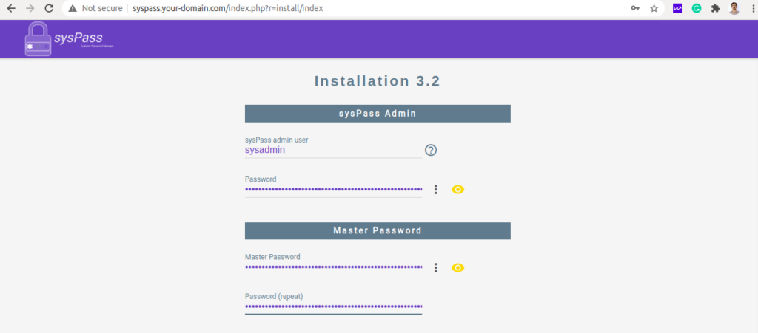This screenshot has width=758, height=333.
Task: Click sysPass admin user help icon
Action: pos(431,150)
